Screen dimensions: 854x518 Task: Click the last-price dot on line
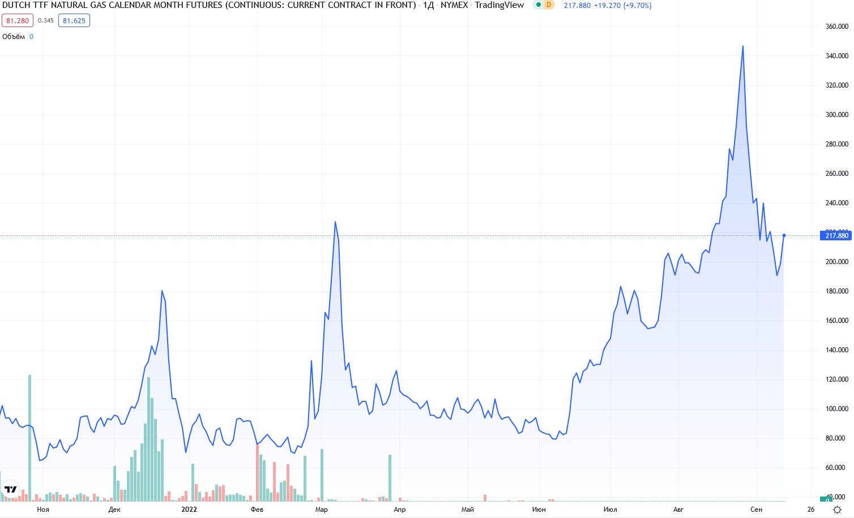click(x=784, y=235)
